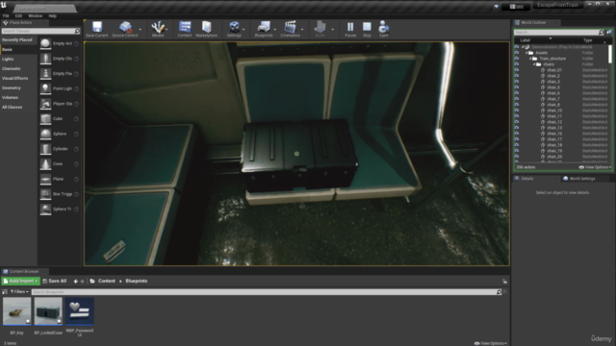Viewport: 616px width, 346px height.
Task: Click the Build toolbar icon
Action: tap(320, 27)
